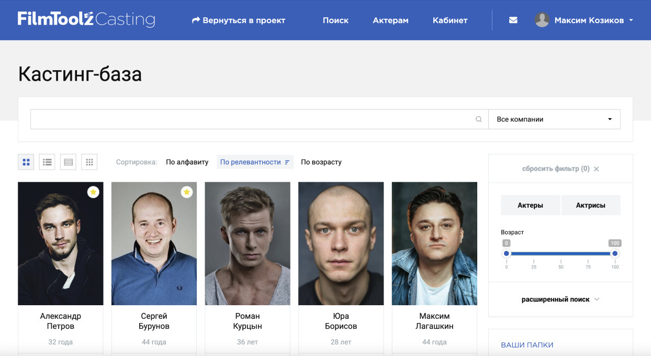Open Максим Козиков account menu

(x=589, y=20)
